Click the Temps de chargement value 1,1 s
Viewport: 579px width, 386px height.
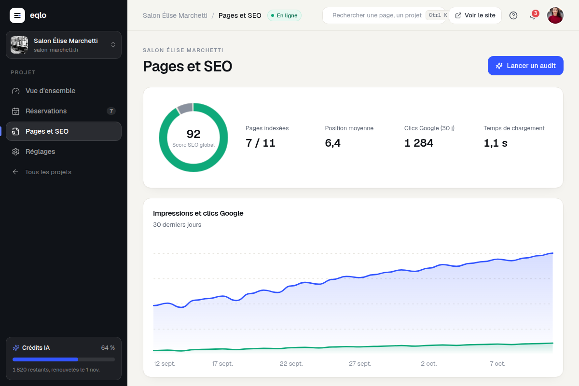[x=496, y=143]
